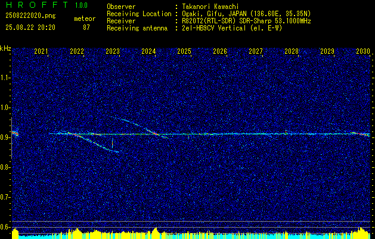
Task: Click the 2029 time marker
Action: click(327, 51)
